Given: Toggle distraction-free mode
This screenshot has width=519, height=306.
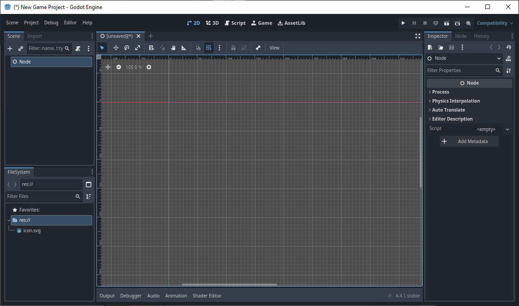Looking at the screenshot, I should pyautogui.click(x=418, y=36).
